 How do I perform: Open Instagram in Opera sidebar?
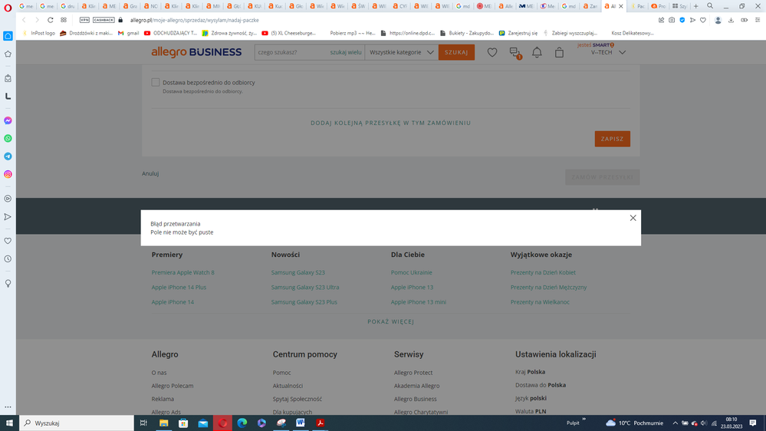8,174
